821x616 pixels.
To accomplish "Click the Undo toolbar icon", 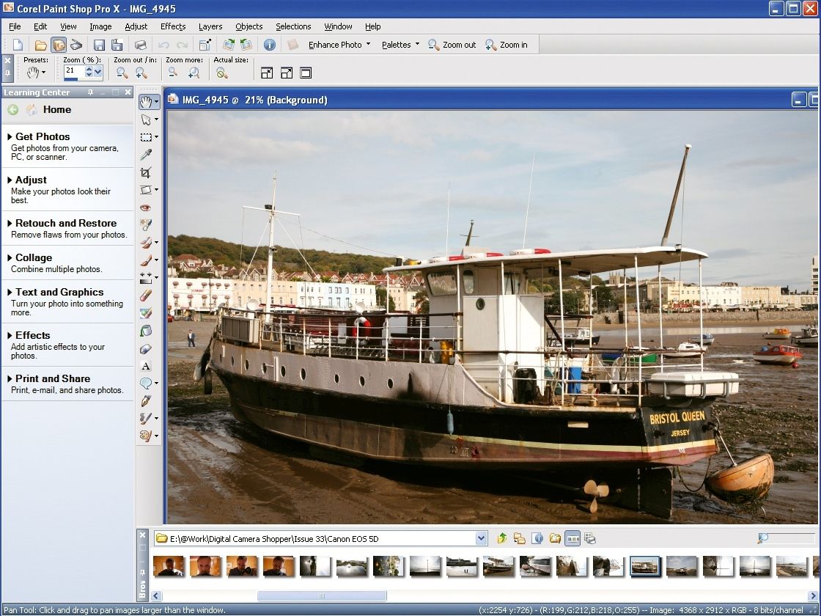I will pos(163,44).
